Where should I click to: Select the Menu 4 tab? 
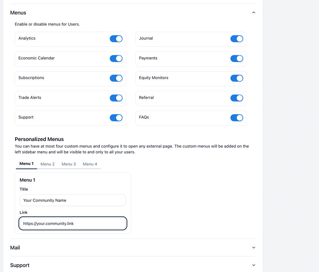point(90,164)
